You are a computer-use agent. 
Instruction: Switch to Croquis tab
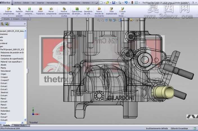pyautogui.click(x=16, y=19)
